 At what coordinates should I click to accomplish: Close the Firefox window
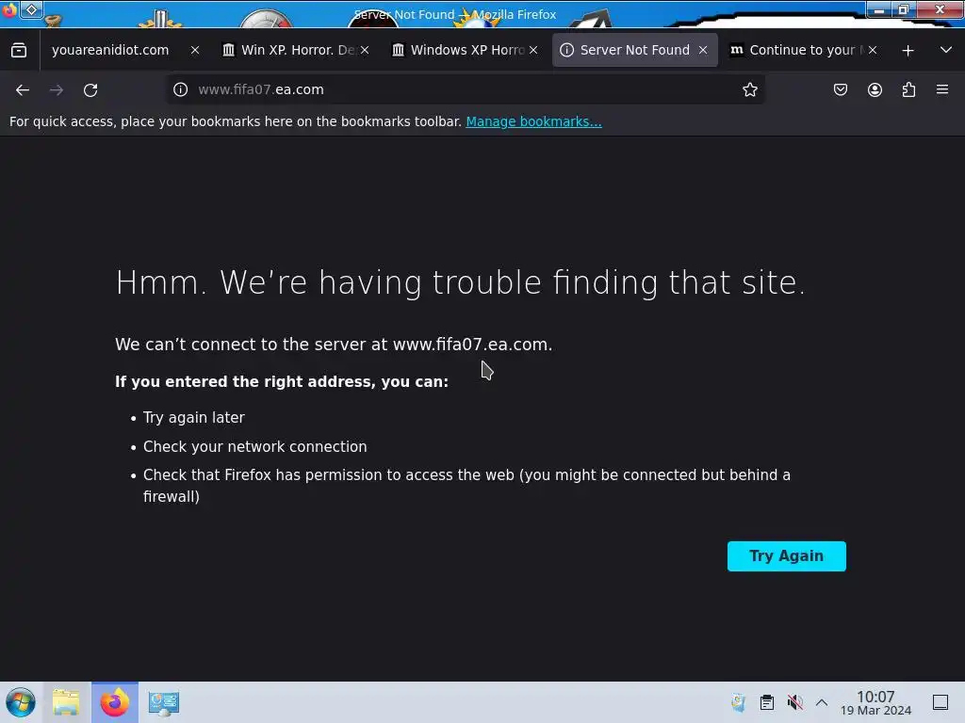[x=940, y=9]
